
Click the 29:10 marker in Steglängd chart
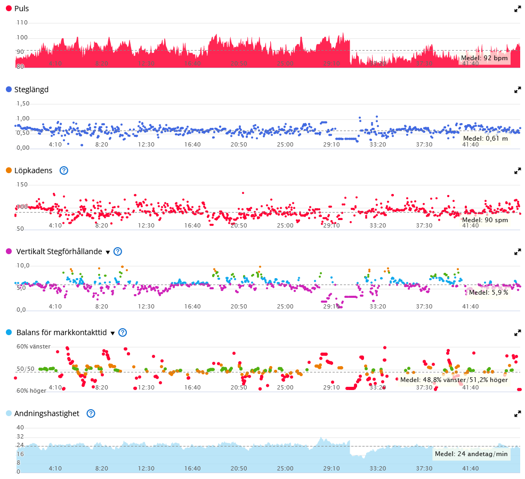coord(332,144)
